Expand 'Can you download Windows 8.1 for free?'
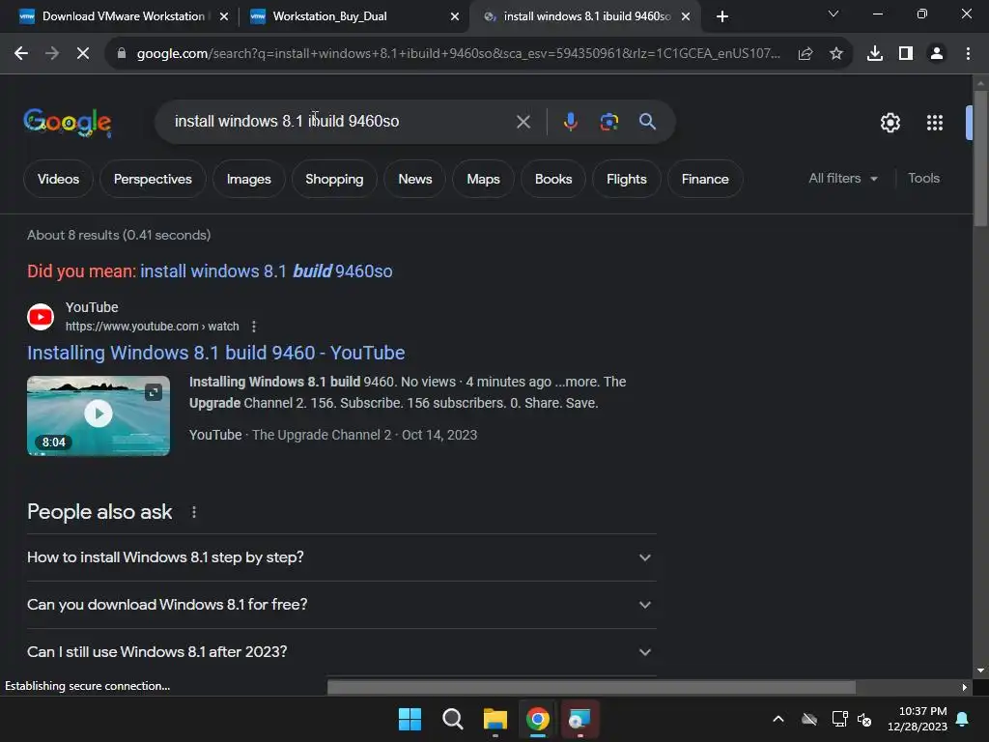The image size is (989, 742). [x=341, y=605]
